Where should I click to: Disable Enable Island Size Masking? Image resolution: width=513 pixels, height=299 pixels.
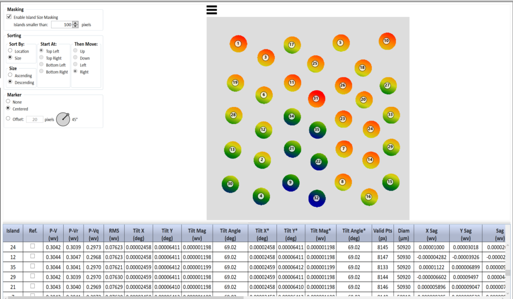pos(9,16)
